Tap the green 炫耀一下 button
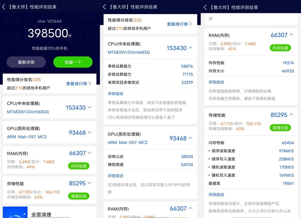The height and width of the screenshot is (218, 301). 73,62
